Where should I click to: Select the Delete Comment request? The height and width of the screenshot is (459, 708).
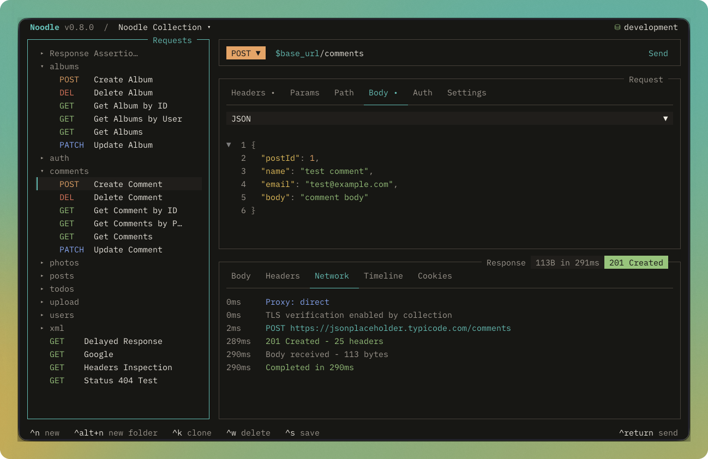119,197
